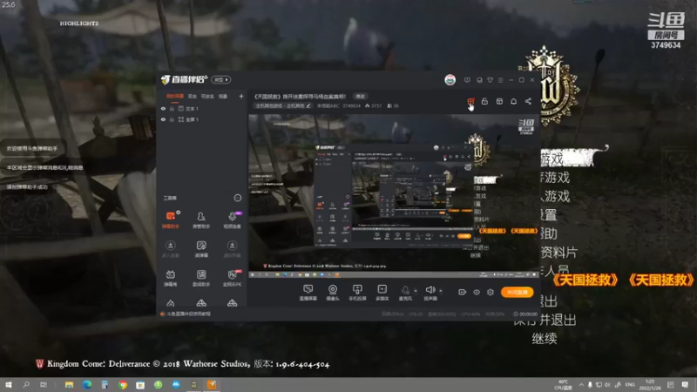Open the 弹幕助手 tool in the toolbox
This screenshot has width=697, height=392.
tap(170, 220)
